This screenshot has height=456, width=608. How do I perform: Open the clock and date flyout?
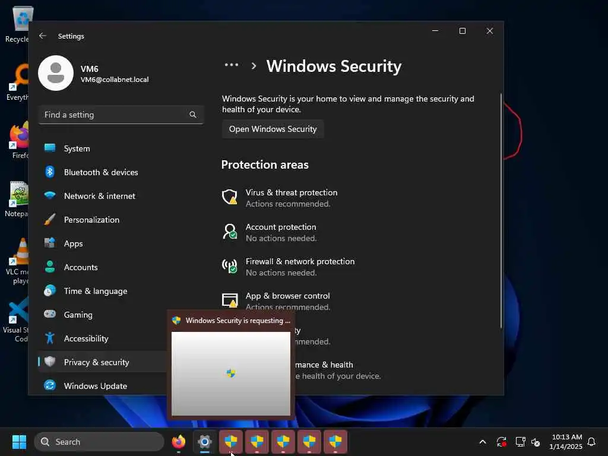pos(566,442)
